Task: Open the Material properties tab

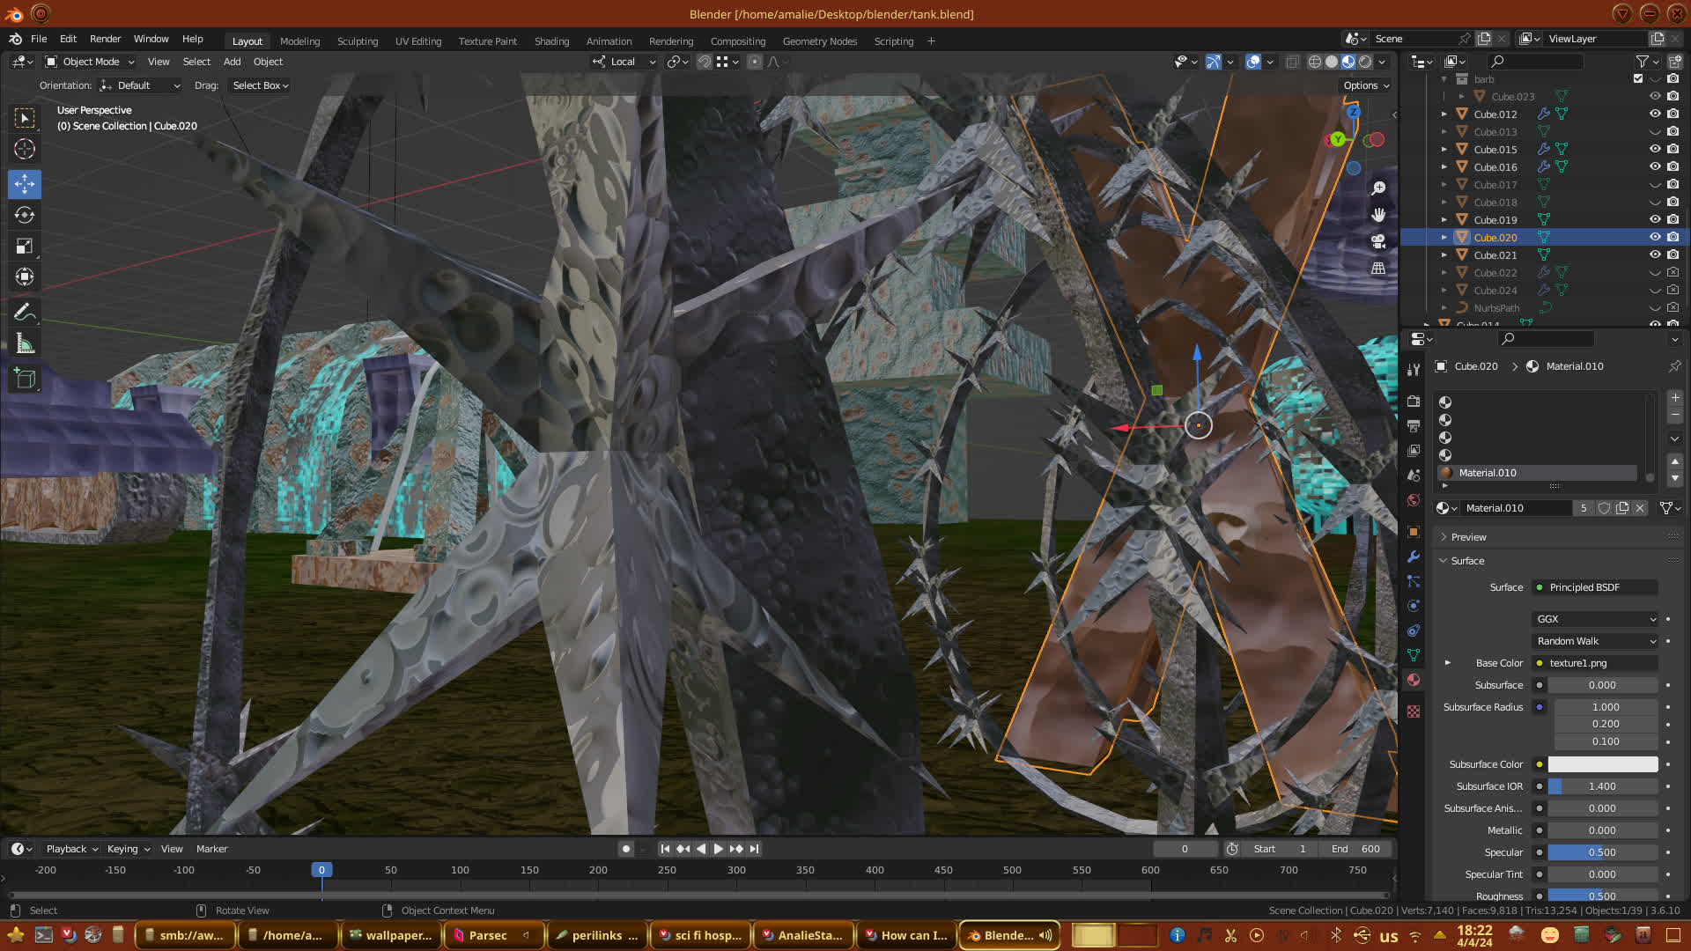Action: (1414, 680)
